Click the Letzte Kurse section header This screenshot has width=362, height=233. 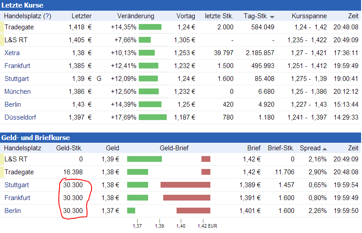22,5
